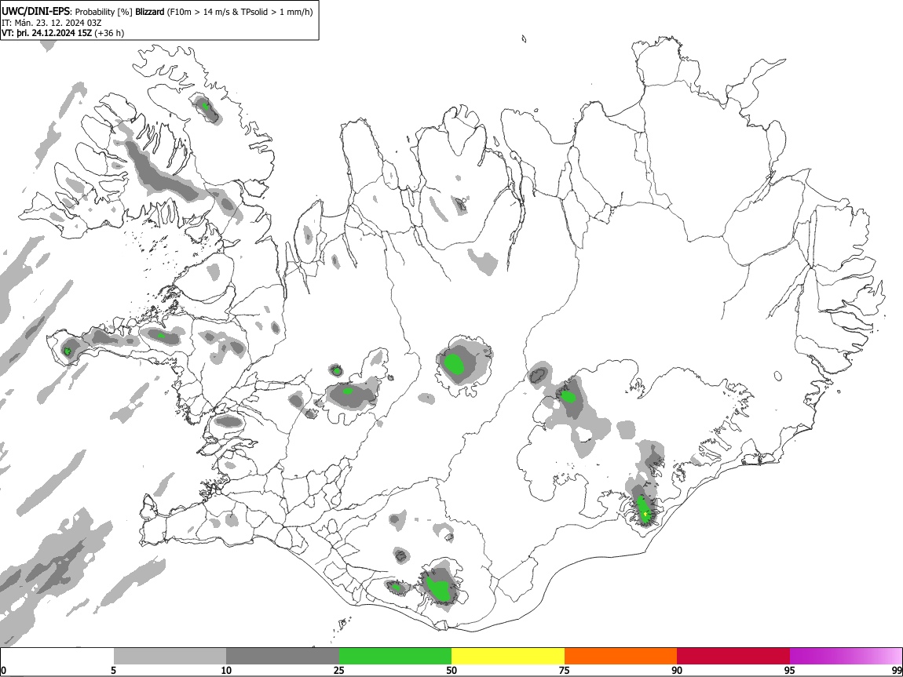The height and width of the screenshot is (677, 903).
Task: Click the legend label '75'
Action: tap(565, 670)
